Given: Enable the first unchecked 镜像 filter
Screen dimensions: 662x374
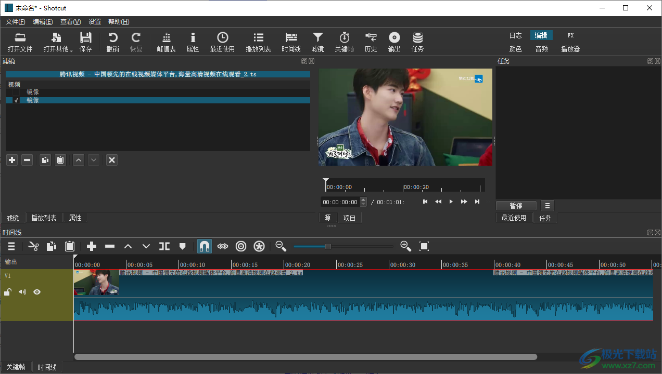Looking at the screenshot, I should pos(16,92).
